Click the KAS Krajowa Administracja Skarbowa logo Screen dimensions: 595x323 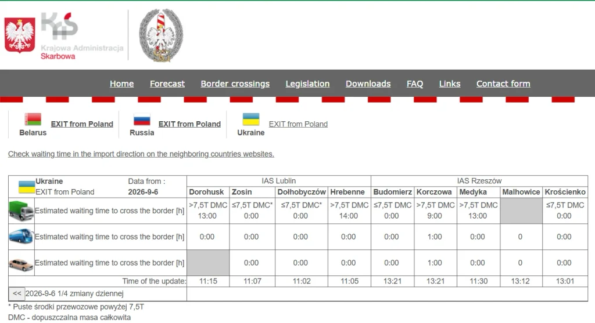click(64, 36)
